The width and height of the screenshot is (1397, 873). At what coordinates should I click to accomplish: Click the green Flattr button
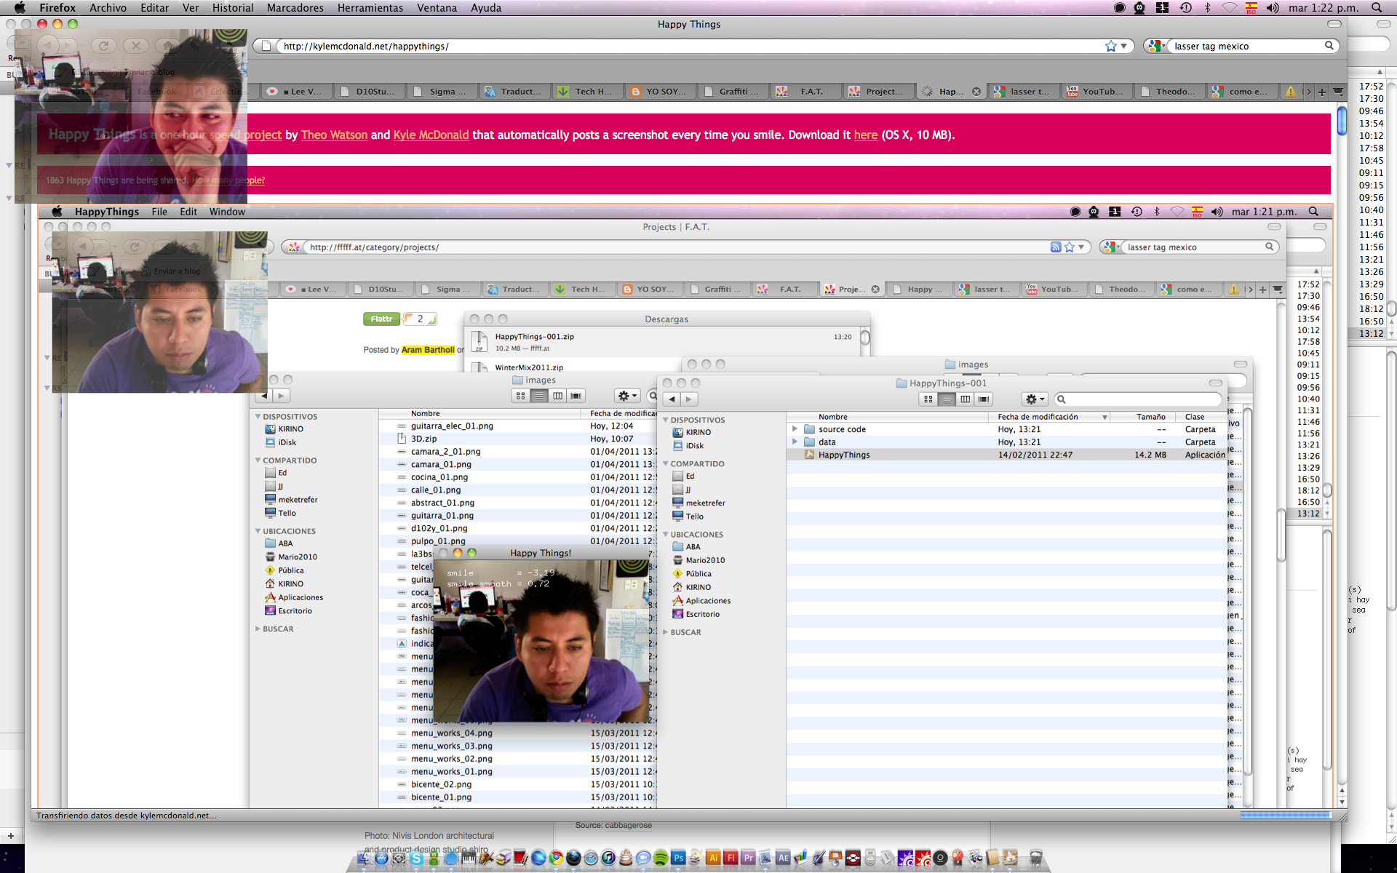[381, 319]
